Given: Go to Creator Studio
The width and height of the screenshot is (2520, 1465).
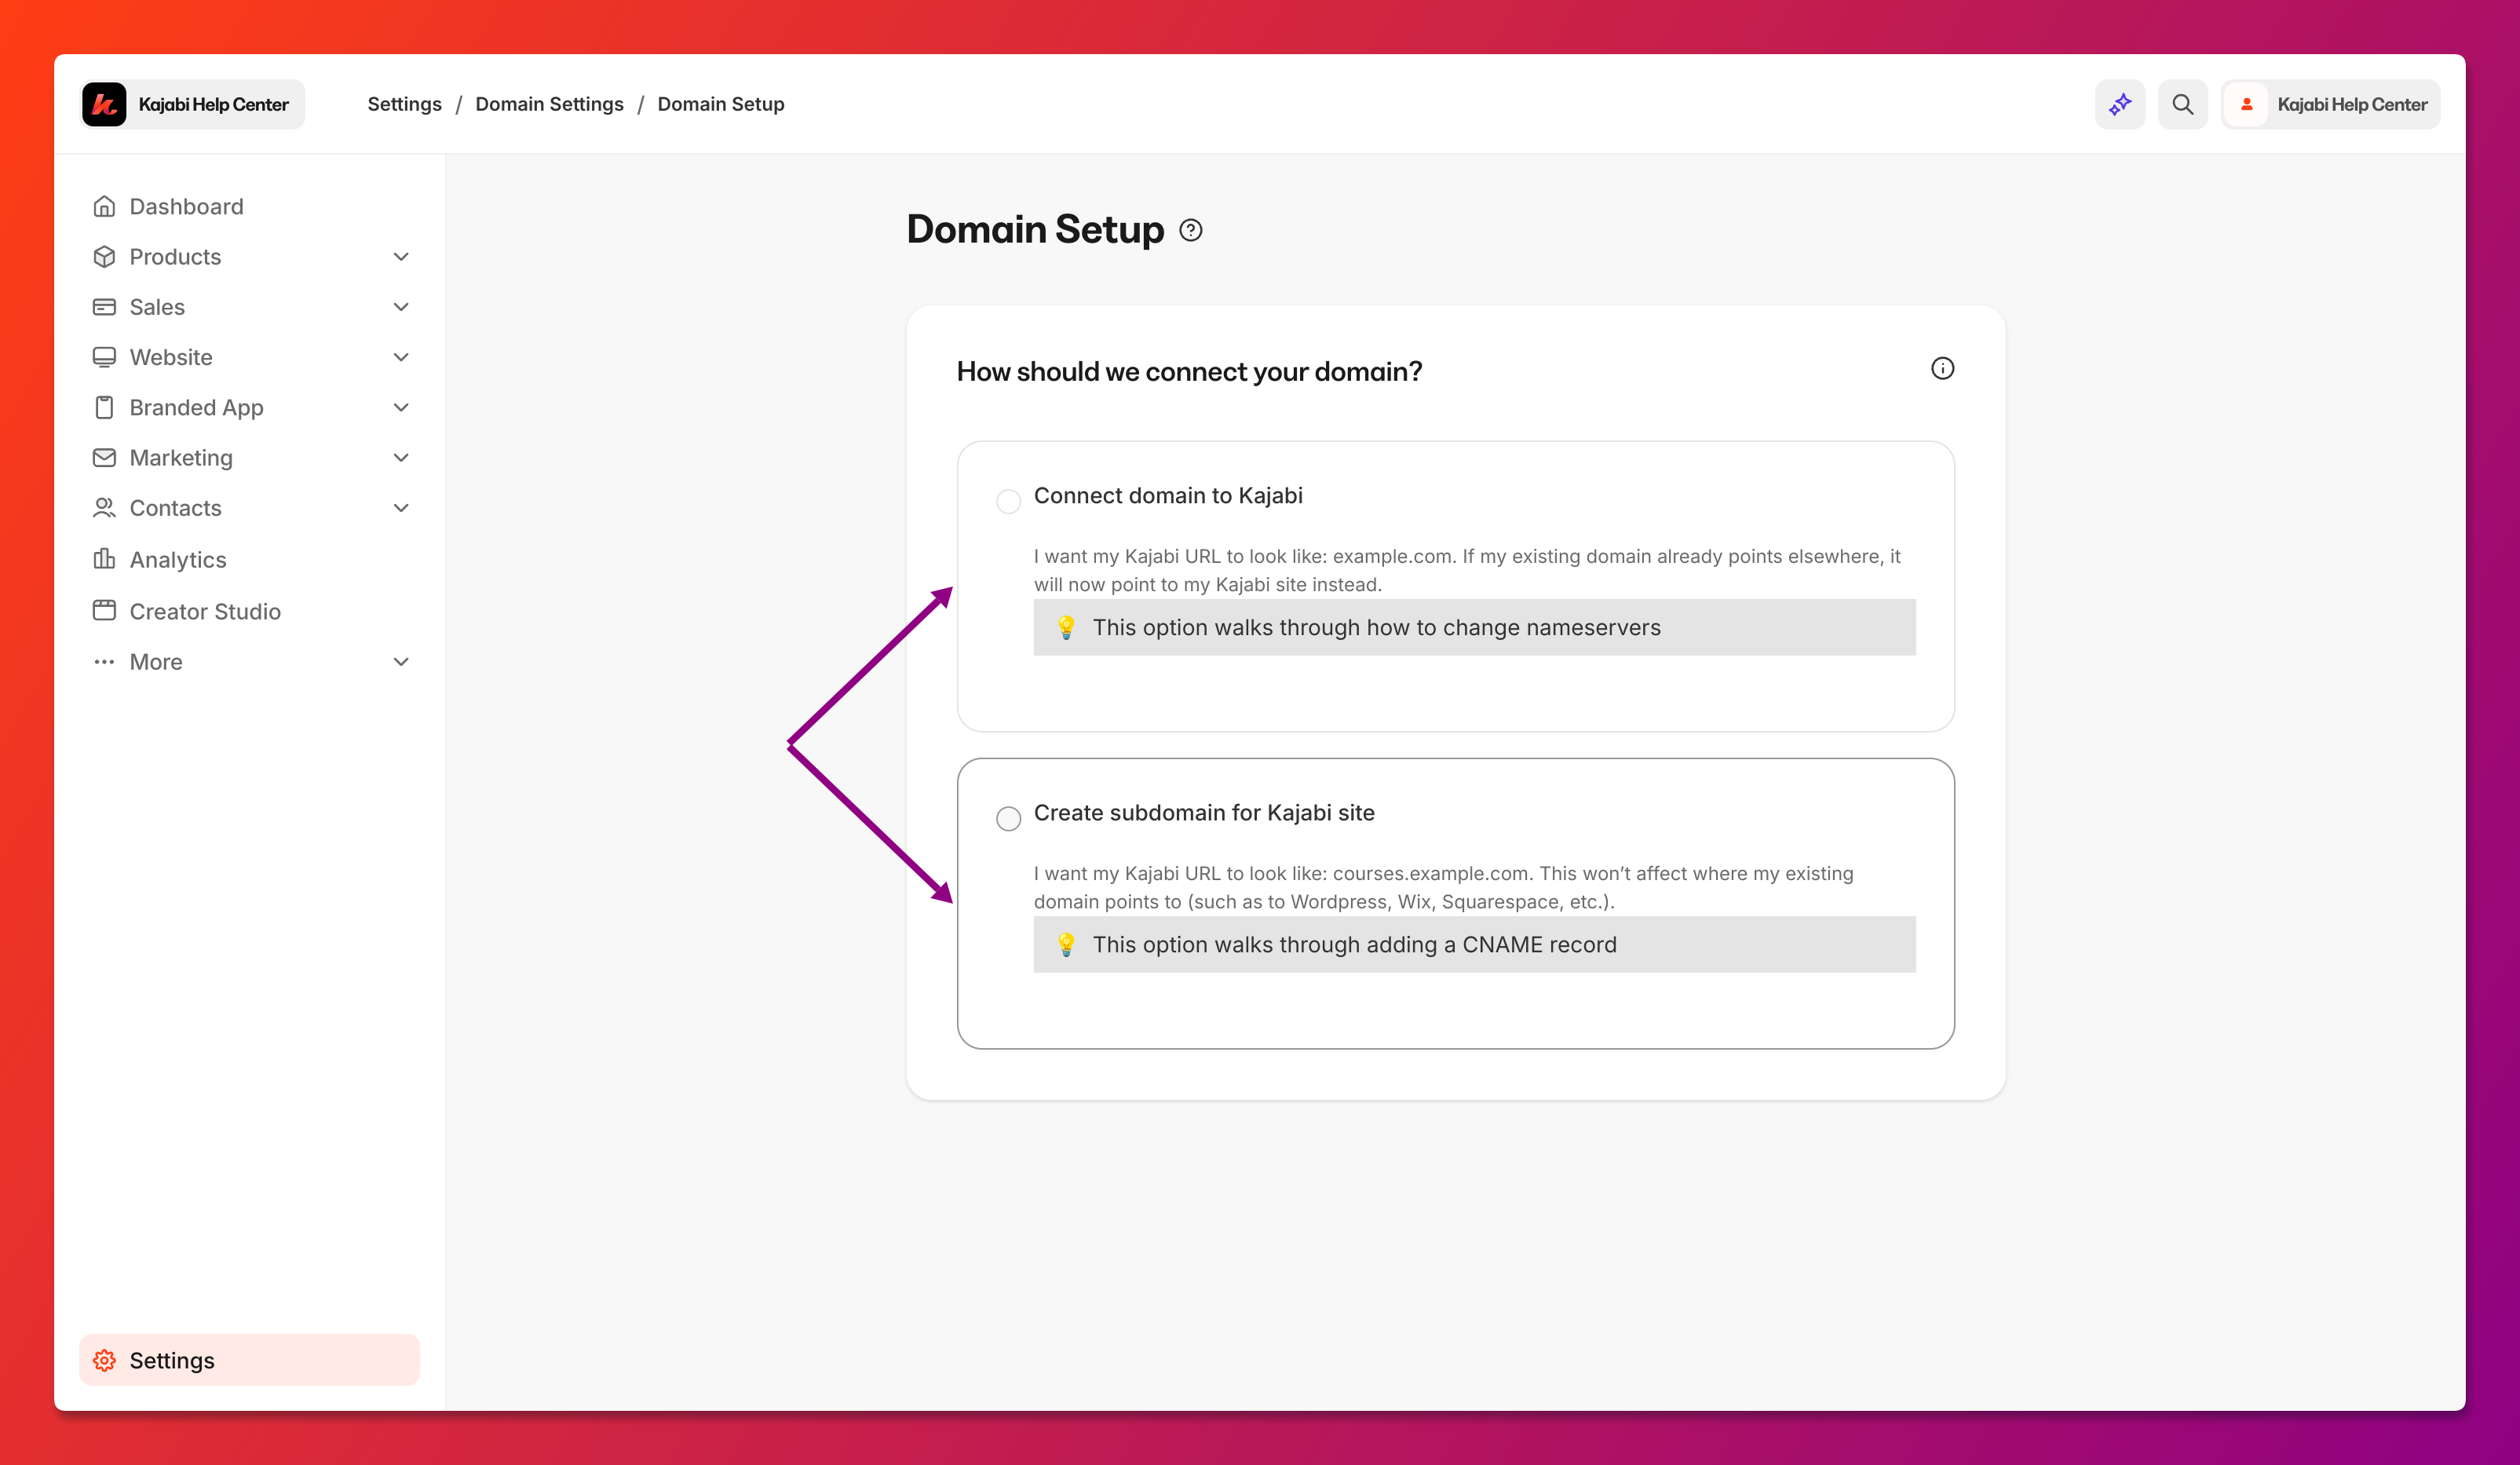Looking at the screenshot, I should click(x=249, y=610).
